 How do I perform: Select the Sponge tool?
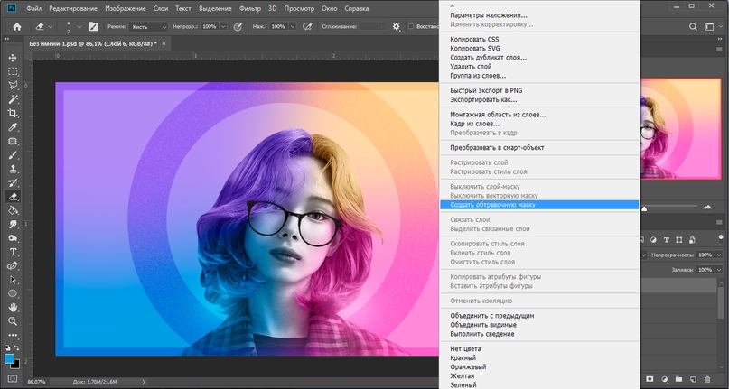click(x=13, y=238)
